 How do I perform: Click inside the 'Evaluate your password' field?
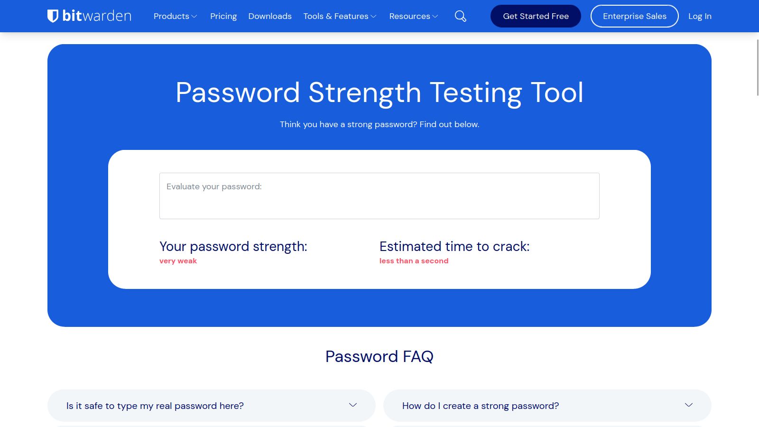point(379,195)
